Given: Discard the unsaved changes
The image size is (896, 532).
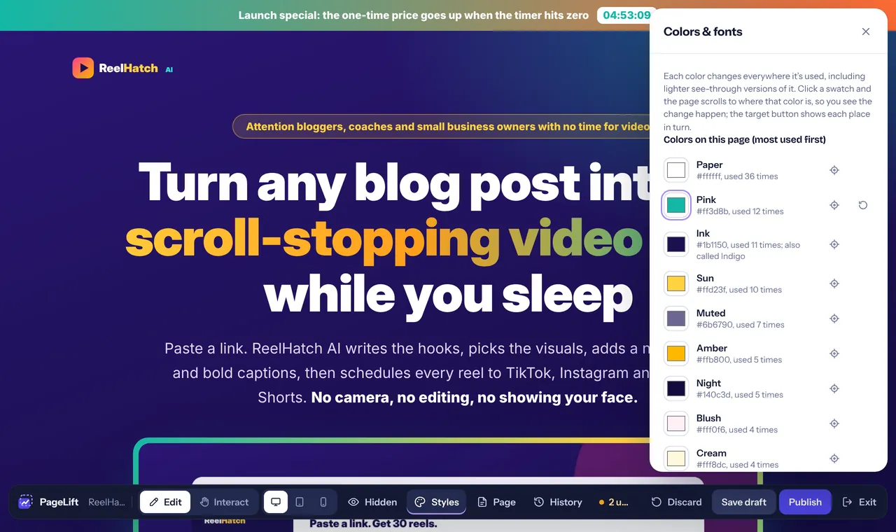Looking at the screenshot, I should 676,502.
